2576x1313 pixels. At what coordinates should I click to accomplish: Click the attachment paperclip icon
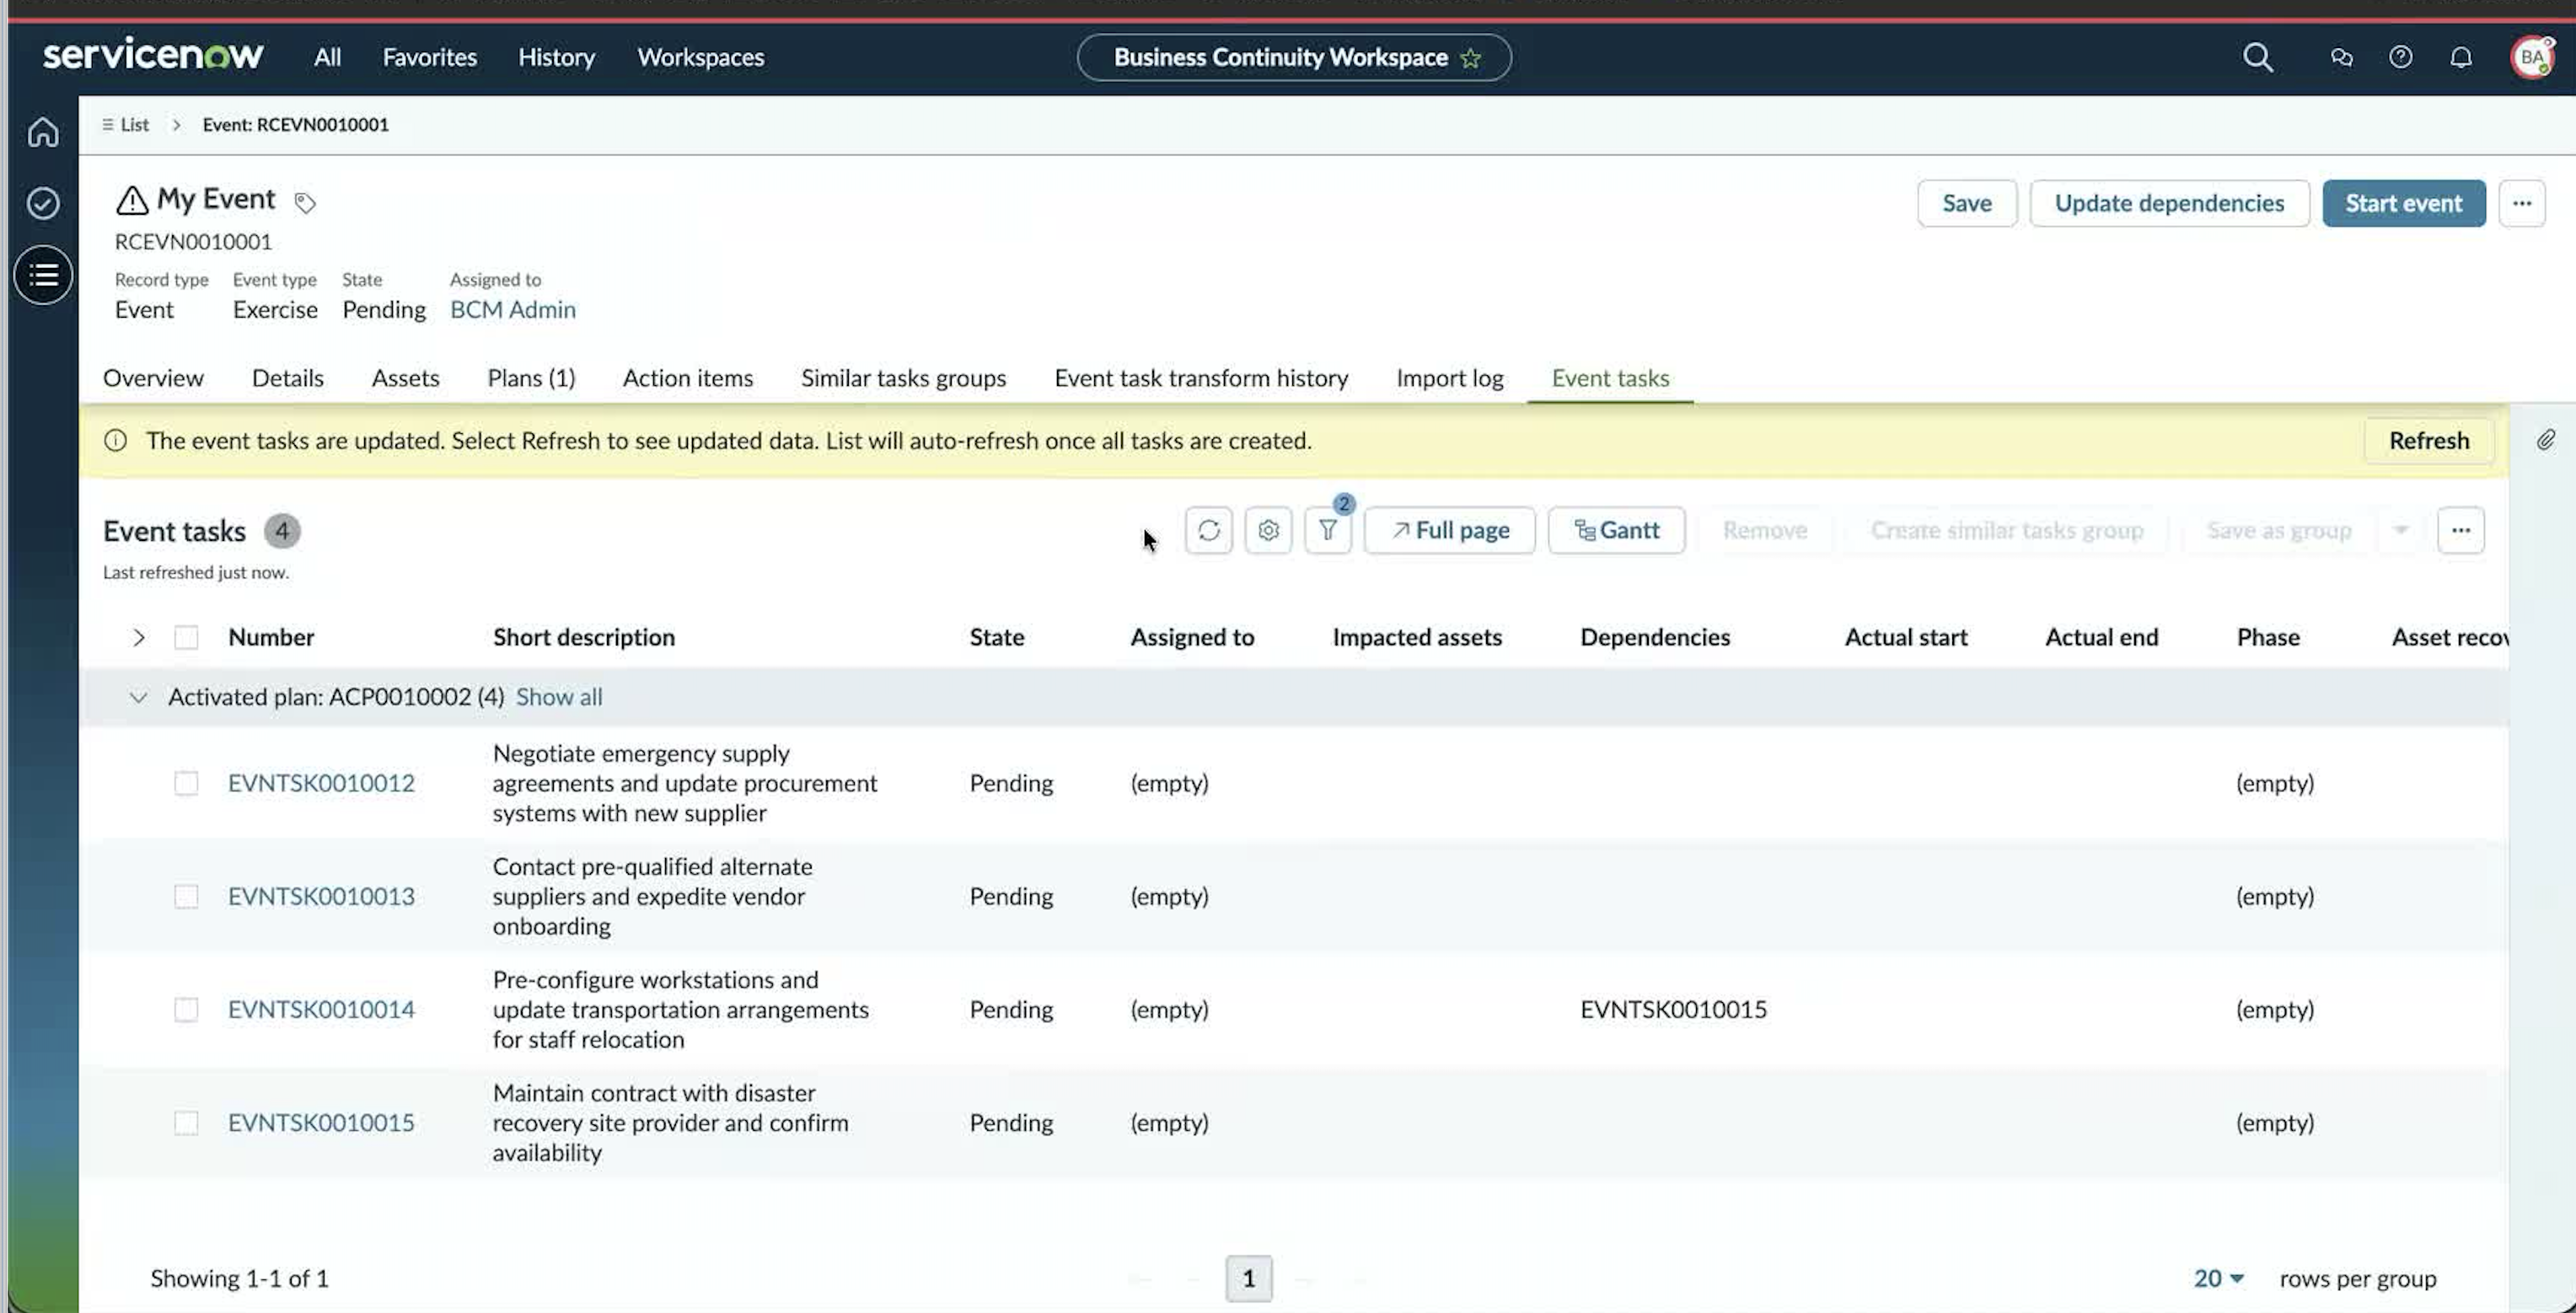pyautogui.click(x=2545, y=440)
